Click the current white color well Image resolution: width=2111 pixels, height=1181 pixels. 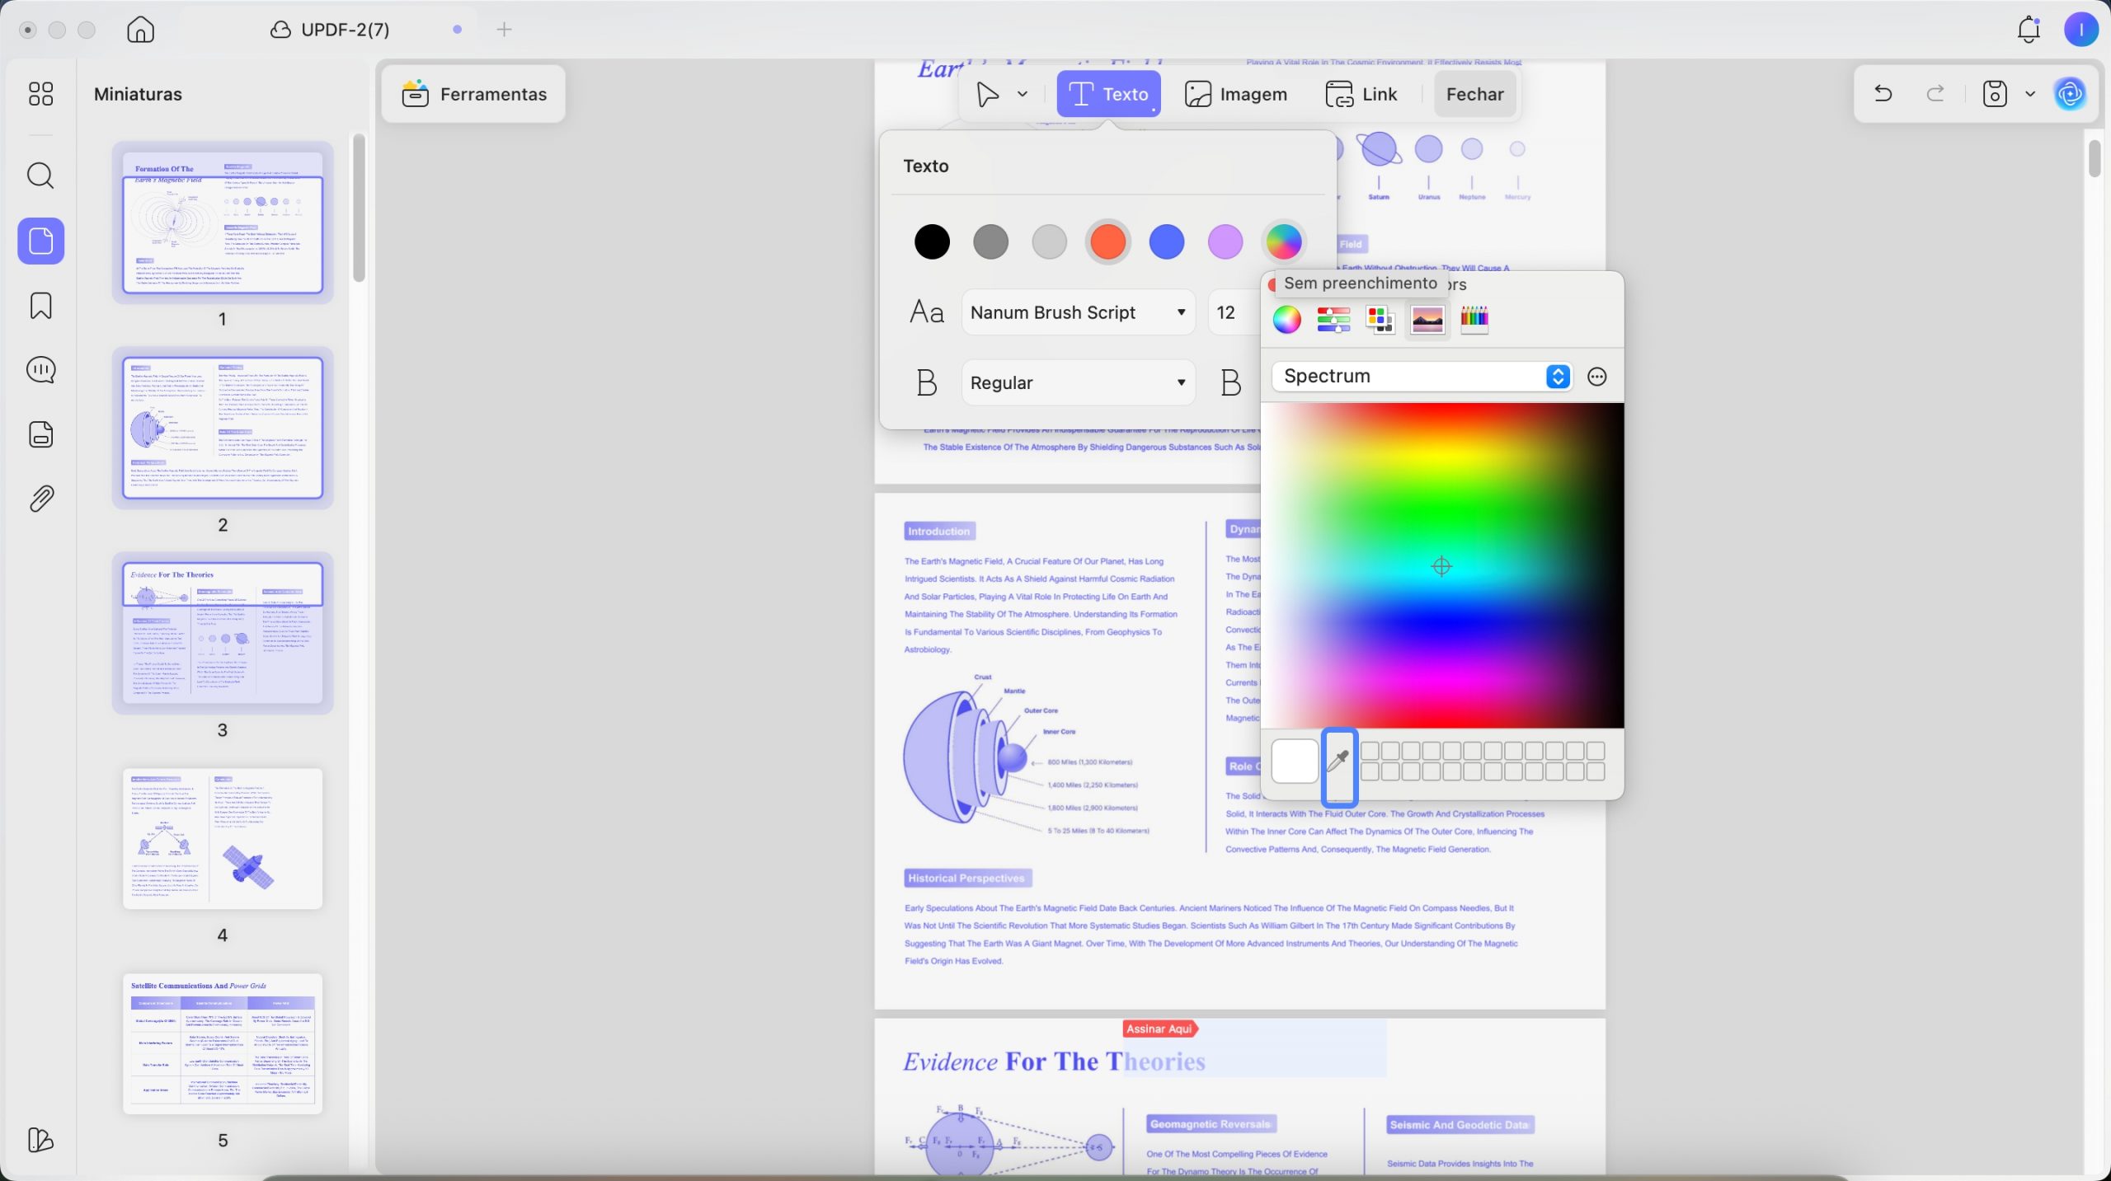pyautogui.click(x=1295, y=762)
